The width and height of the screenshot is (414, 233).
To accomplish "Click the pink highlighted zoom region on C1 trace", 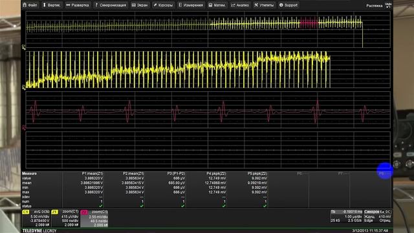I will pyautogui.click(x=309, y=23).
